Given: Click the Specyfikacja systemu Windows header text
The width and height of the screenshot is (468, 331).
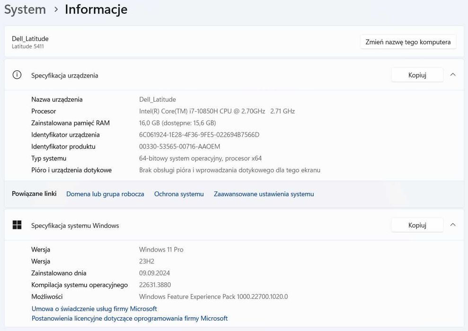Looking at the screenshot, I should point(75,226).
